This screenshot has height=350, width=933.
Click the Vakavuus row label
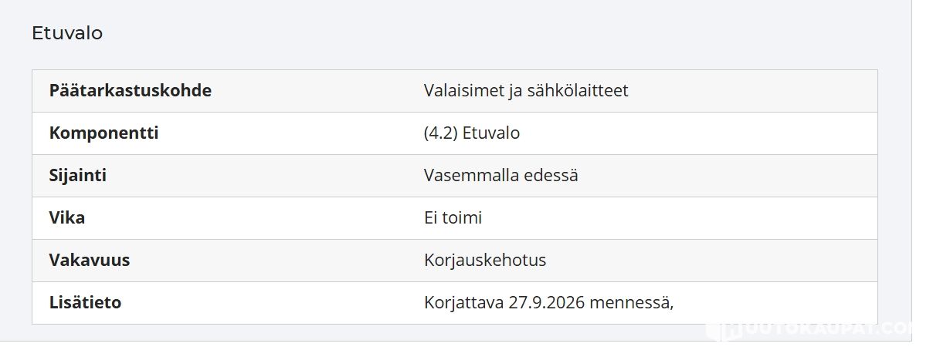(x=90, y=260)
